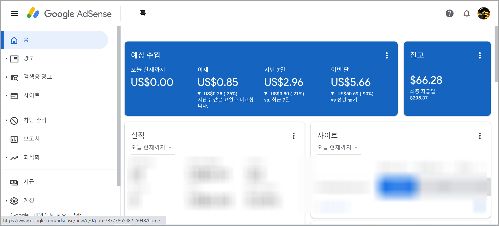Select 사이트 in the sidebar
Screen dimensions: 499x226
[x=32, y=95]
